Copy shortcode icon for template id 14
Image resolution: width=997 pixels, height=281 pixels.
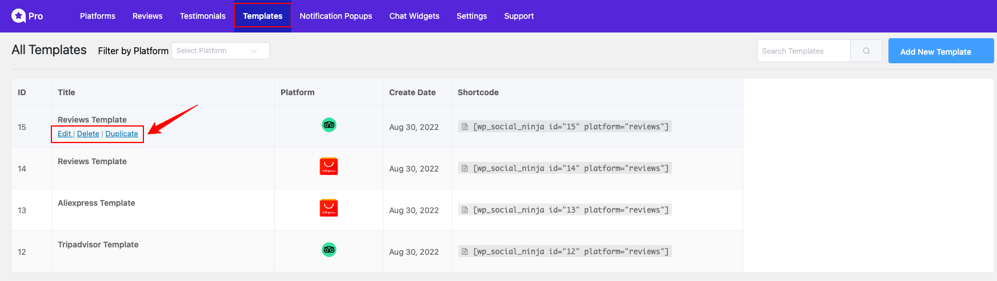[465, 168]
